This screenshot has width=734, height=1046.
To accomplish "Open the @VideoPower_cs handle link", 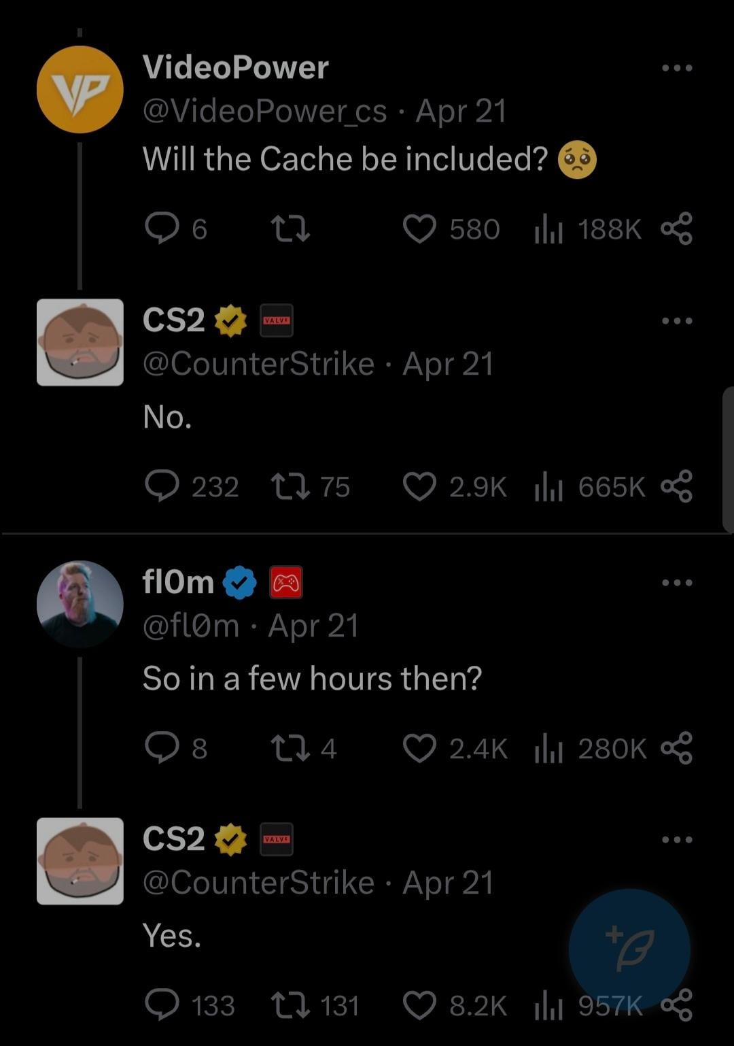I will pyautogui.click(x=264, y=111).
